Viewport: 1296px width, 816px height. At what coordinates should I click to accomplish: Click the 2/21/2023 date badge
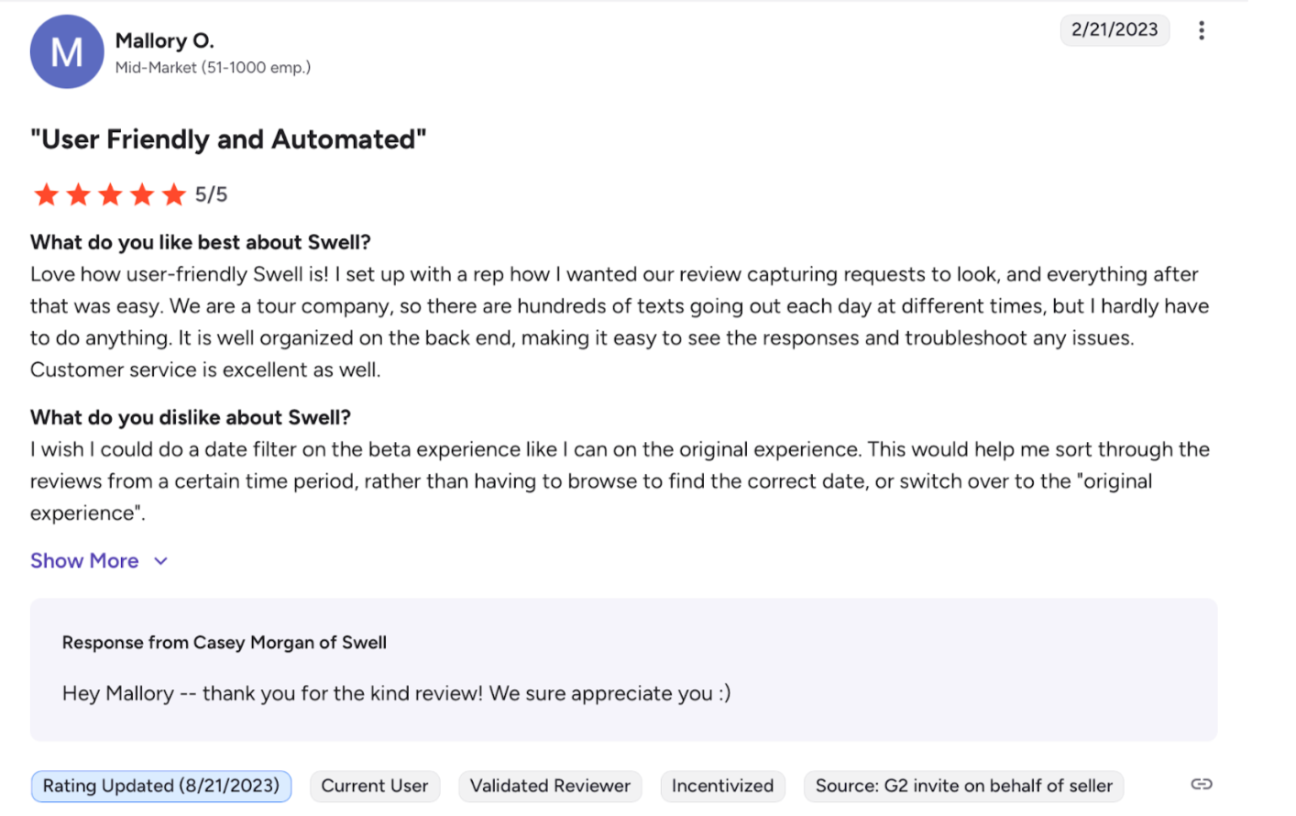(1115, 29)
